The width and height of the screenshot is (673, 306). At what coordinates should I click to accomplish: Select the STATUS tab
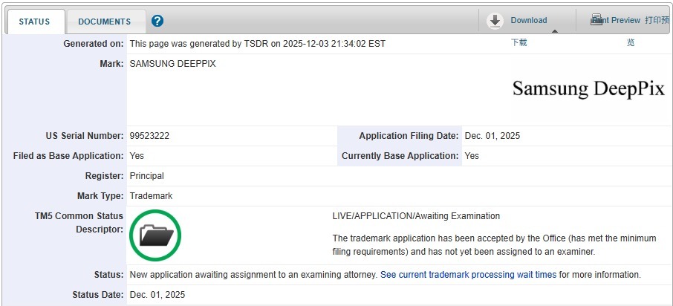click(x=34, y=22)
